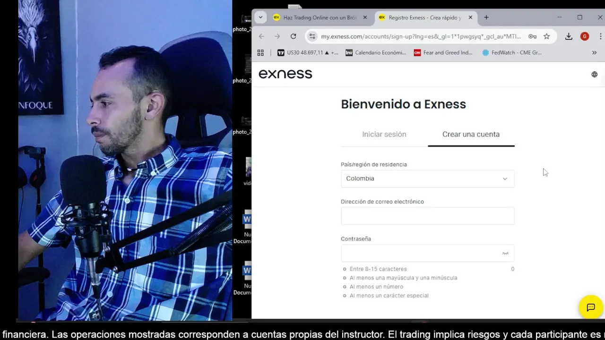
Task: Click the email address input field
Action: click(x=428, y=216)
